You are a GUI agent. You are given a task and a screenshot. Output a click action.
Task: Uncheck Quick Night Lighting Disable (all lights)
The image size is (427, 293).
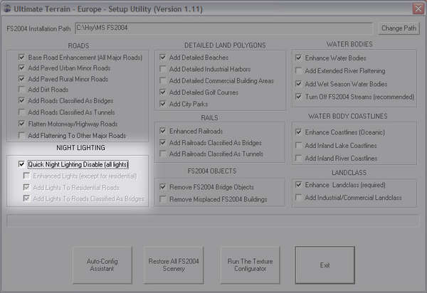point(21,164)
